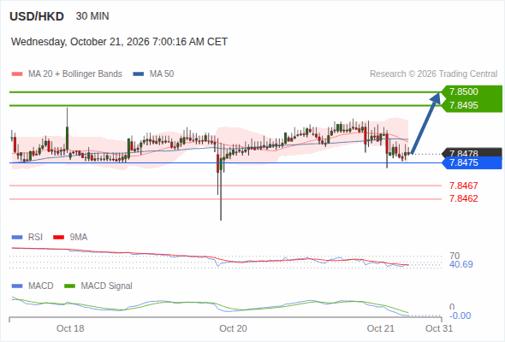Click the MA 50 legend color swatch
505x342 pixels.
click(139, 74)
